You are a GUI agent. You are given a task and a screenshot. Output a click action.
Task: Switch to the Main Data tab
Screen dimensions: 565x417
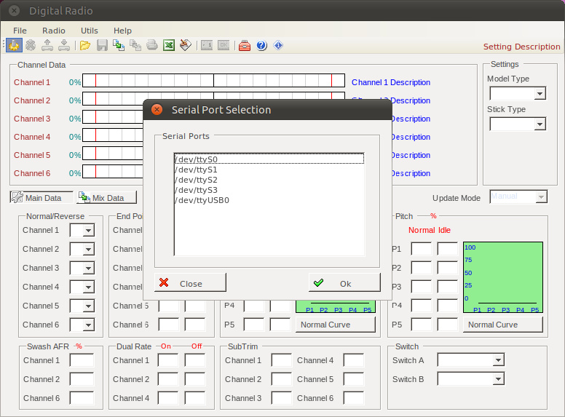[x=42, y=198]
